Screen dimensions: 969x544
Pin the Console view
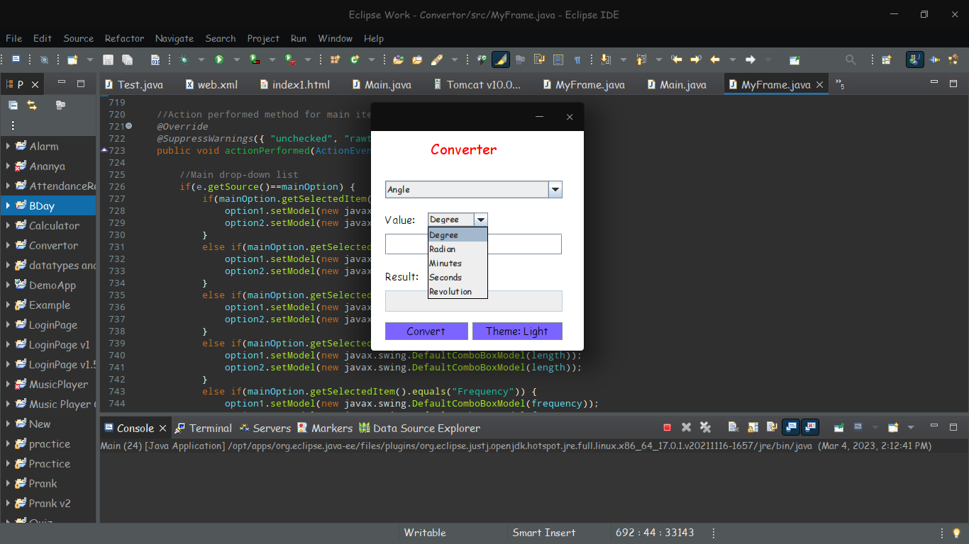click(838, 427)
